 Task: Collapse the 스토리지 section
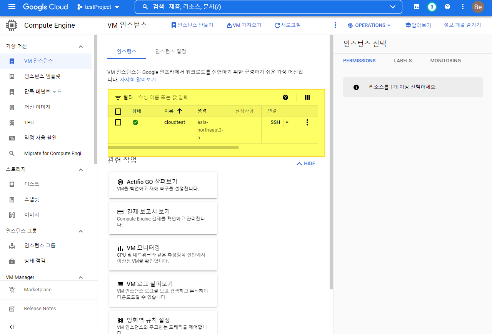point(81,170)
